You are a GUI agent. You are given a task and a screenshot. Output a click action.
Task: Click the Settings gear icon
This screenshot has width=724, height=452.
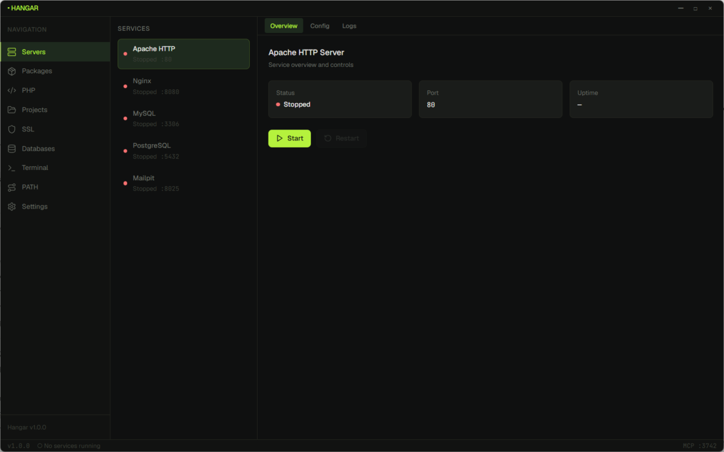point(11,206)
